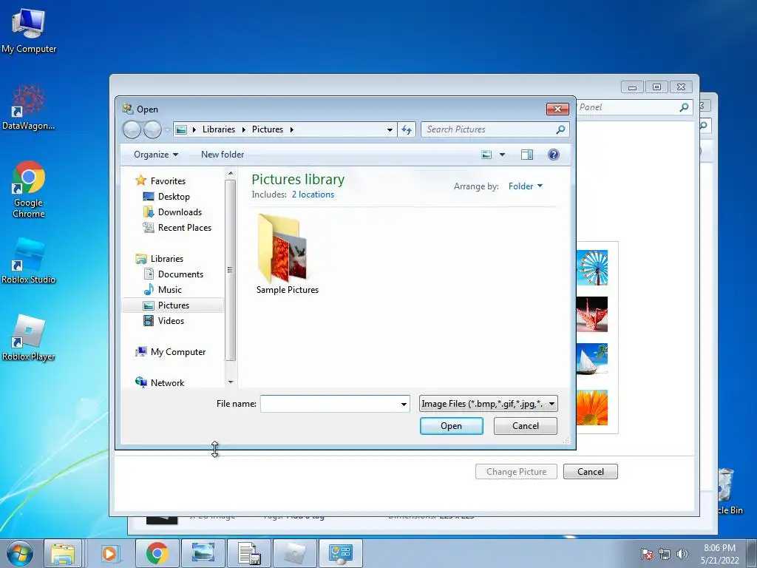The width and height of the screenshot is (757, 568).
Task: Choose the sailboat beach picture
Action: tap(592, 359)
